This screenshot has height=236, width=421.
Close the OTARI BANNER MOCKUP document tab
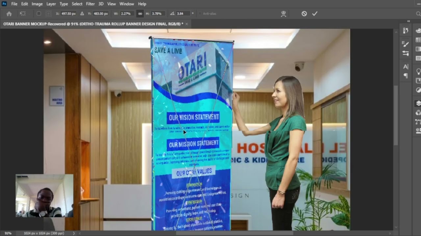coord(187,24)
